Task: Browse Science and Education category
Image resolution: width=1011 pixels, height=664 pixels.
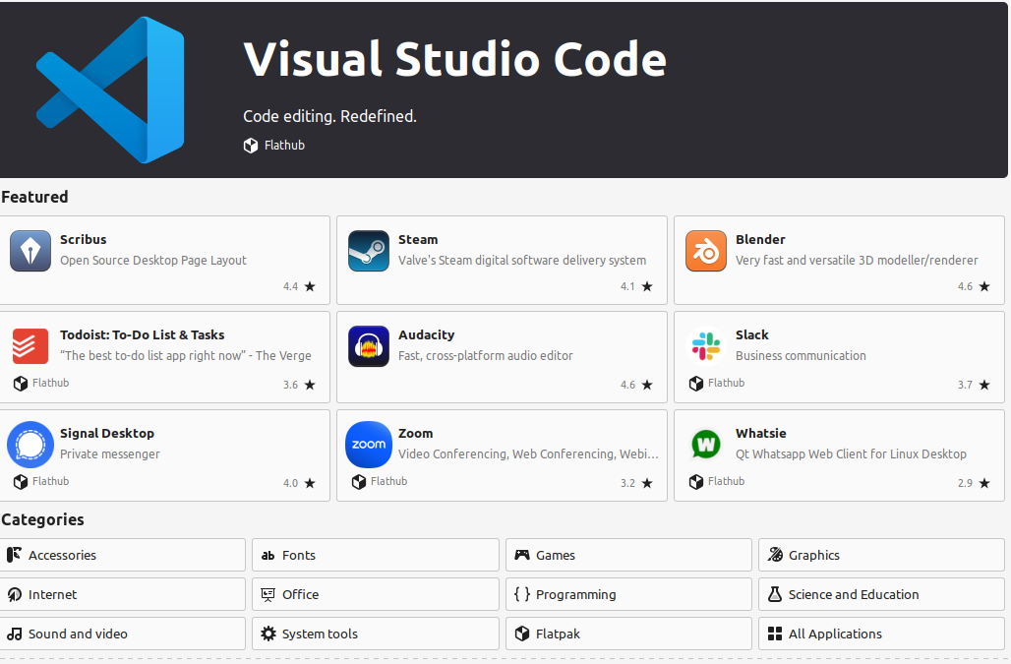Action: pos(881,594)
